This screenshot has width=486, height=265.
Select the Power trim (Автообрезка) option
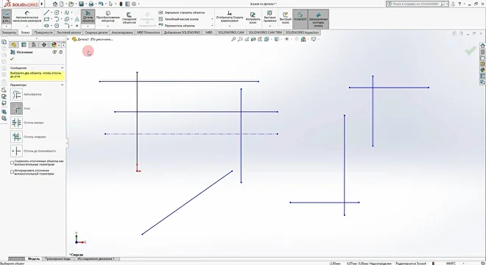16,94
